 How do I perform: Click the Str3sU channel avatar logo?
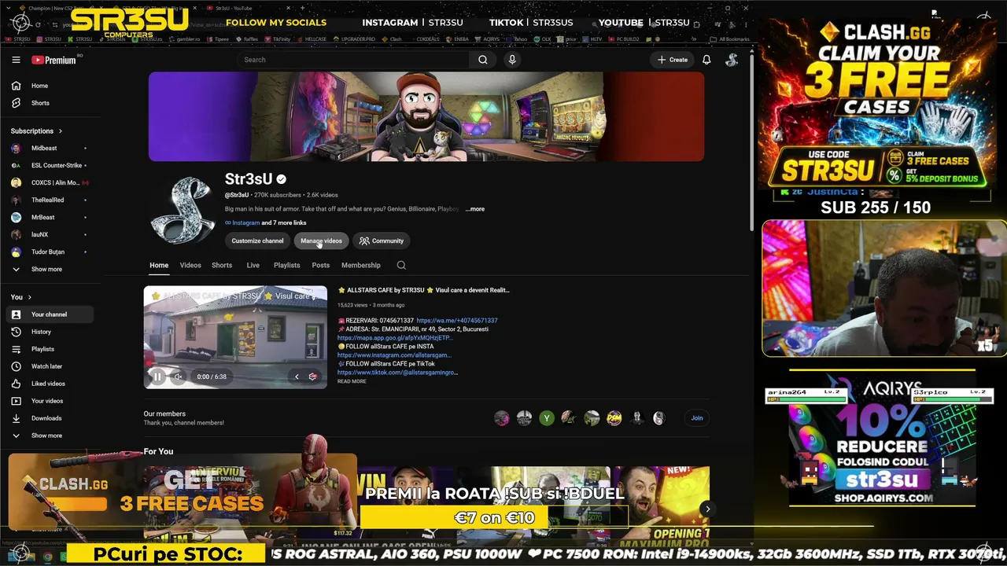pyautogui.click(x=183, y=210)
